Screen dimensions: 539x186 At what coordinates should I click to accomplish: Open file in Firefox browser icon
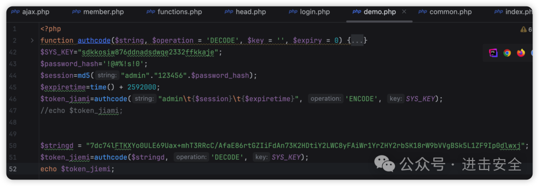click(521, 53)
